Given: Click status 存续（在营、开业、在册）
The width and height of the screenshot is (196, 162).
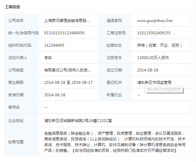Looking at the screenshot, I should [159, 45].
